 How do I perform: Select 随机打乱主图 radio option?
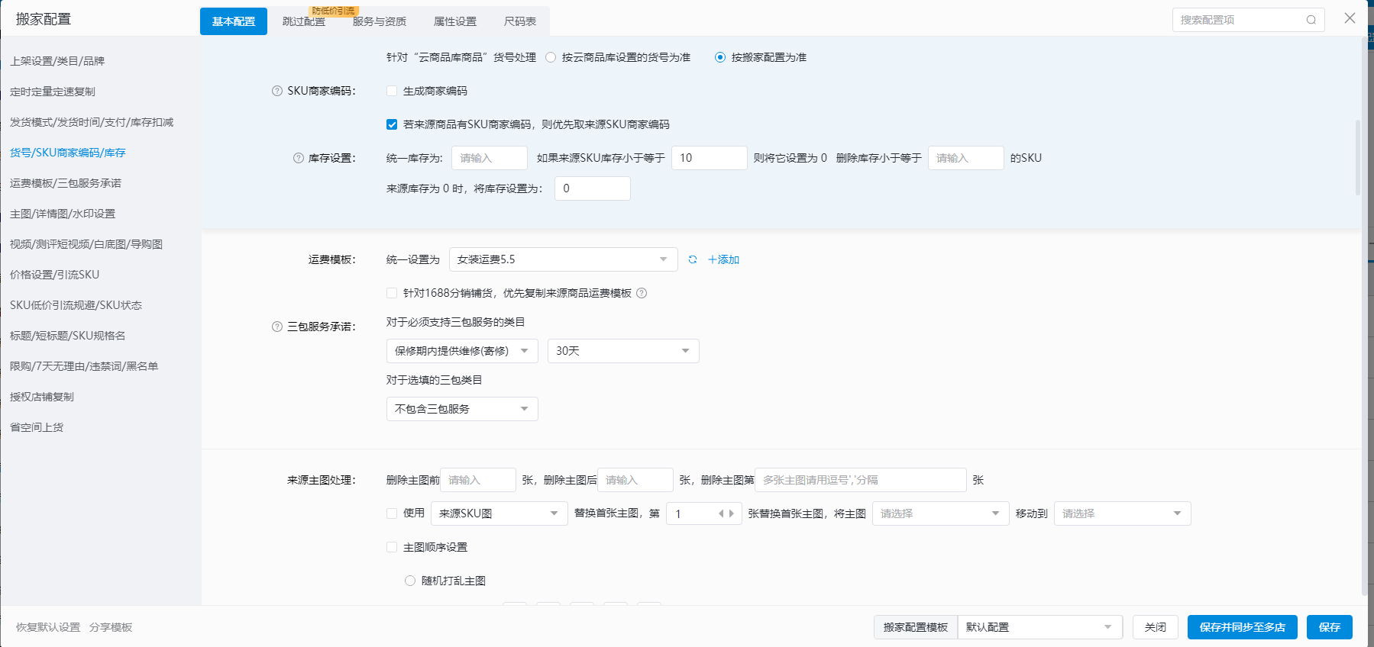pos(410,581)
